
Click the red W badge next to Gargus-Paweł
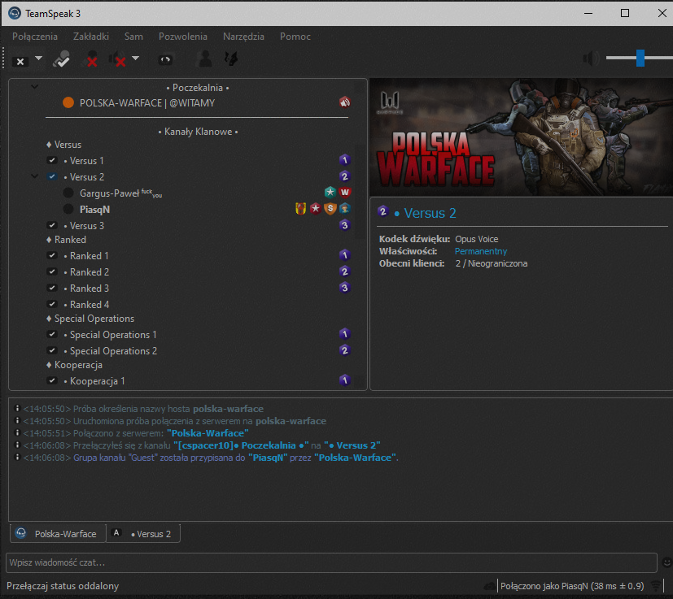pyautogui.click(x=345, y=192)
